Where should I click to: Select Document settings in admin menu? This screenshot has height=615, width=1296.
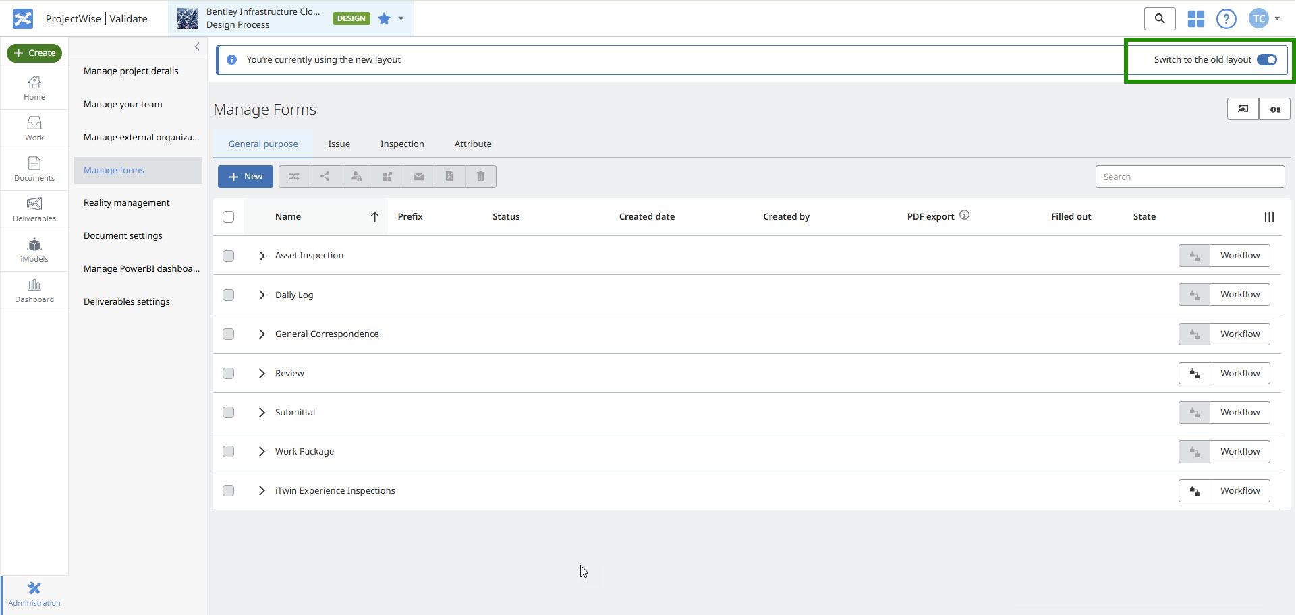pyautogui.click(x=123, y=235)
